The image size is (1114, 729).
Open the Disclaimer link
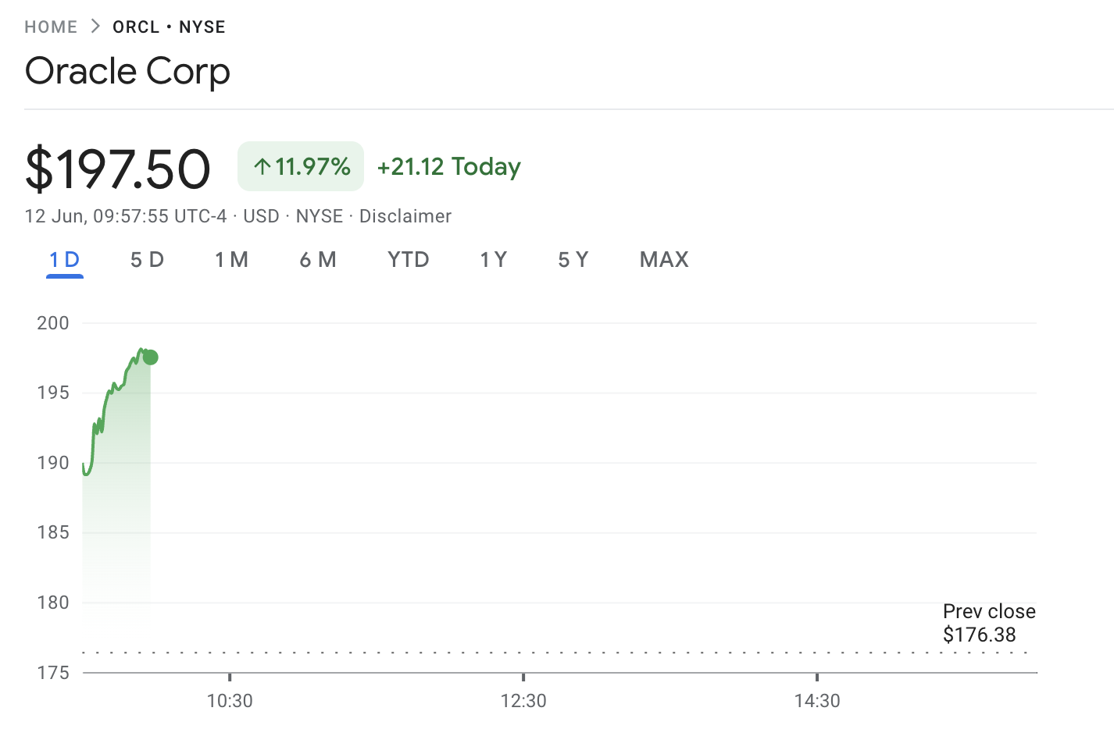pyautogui.click(x=405, y=216)
